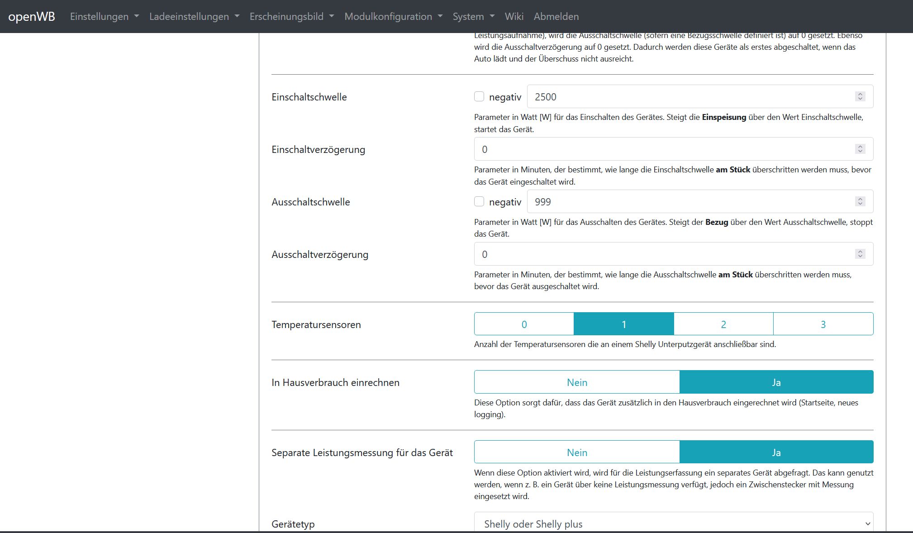Select Nein for Separate Leistungsmessung
Viewport: 913px width, 533px height.
point(577,452)
